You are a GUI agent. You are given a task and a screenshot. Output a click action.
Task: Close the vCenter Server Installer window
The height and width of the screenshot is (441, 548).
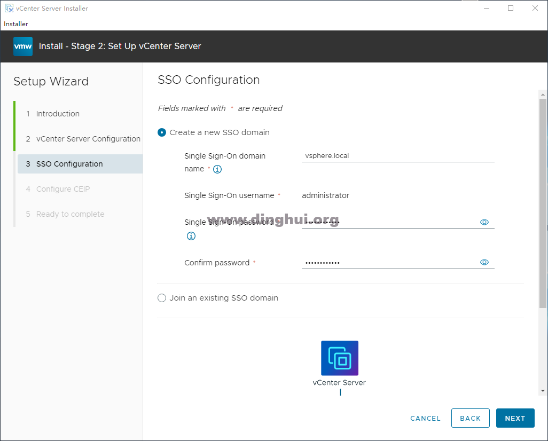click(535, 8)
